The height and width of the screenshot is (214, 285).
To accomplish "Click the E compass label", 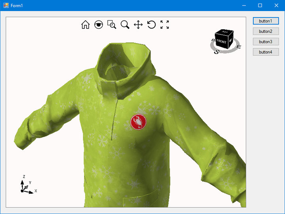I will pos(239,47).
